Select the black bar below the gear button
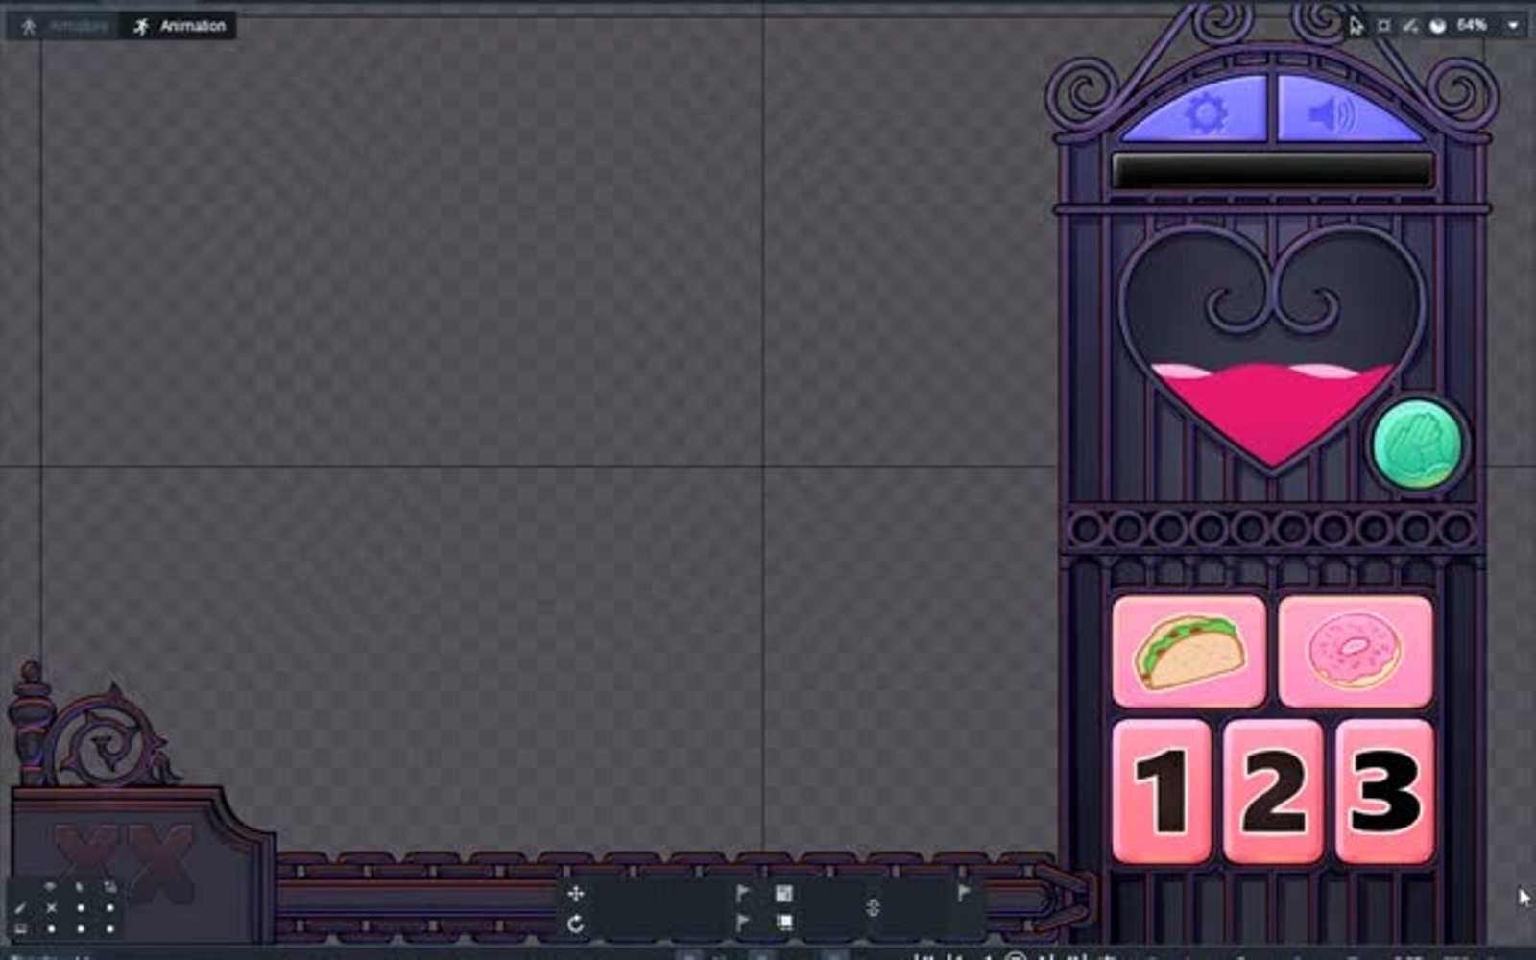 1272,171
